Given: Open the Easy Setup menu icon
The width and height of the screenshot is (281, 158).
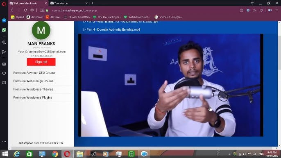Looking at the screenshot, I should click(x=277, y=10).
